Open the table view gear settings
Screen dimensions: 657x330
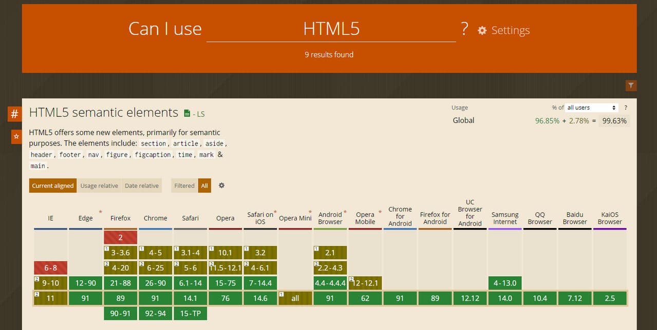[221, 185]
